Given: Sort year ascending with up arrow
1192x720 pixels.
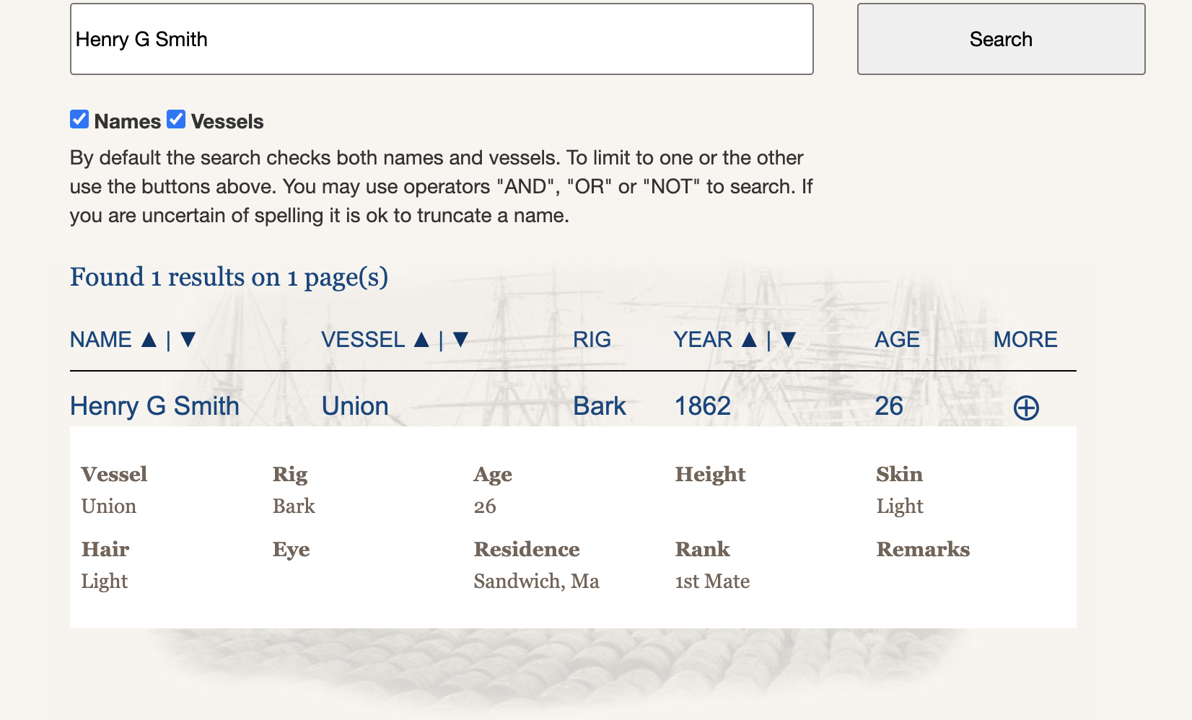Looking at the screenshot, I should [750, 339].
